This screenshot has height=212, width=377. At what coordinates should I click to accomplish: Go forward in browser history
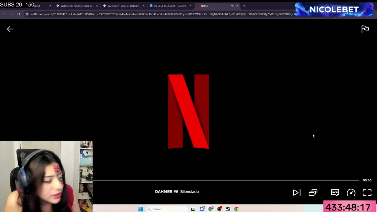coord(11,14)
